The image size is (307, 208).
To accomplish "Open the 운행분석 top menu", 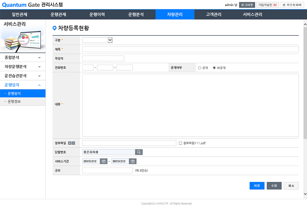I will point(136,14).
